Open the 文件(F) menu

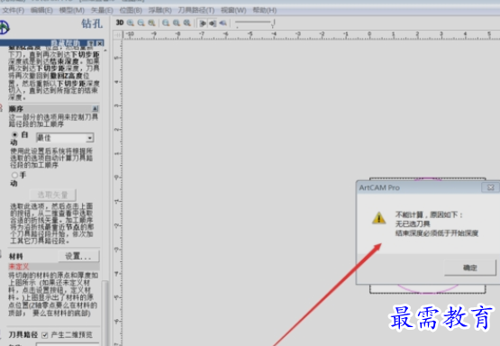(14, 10)
